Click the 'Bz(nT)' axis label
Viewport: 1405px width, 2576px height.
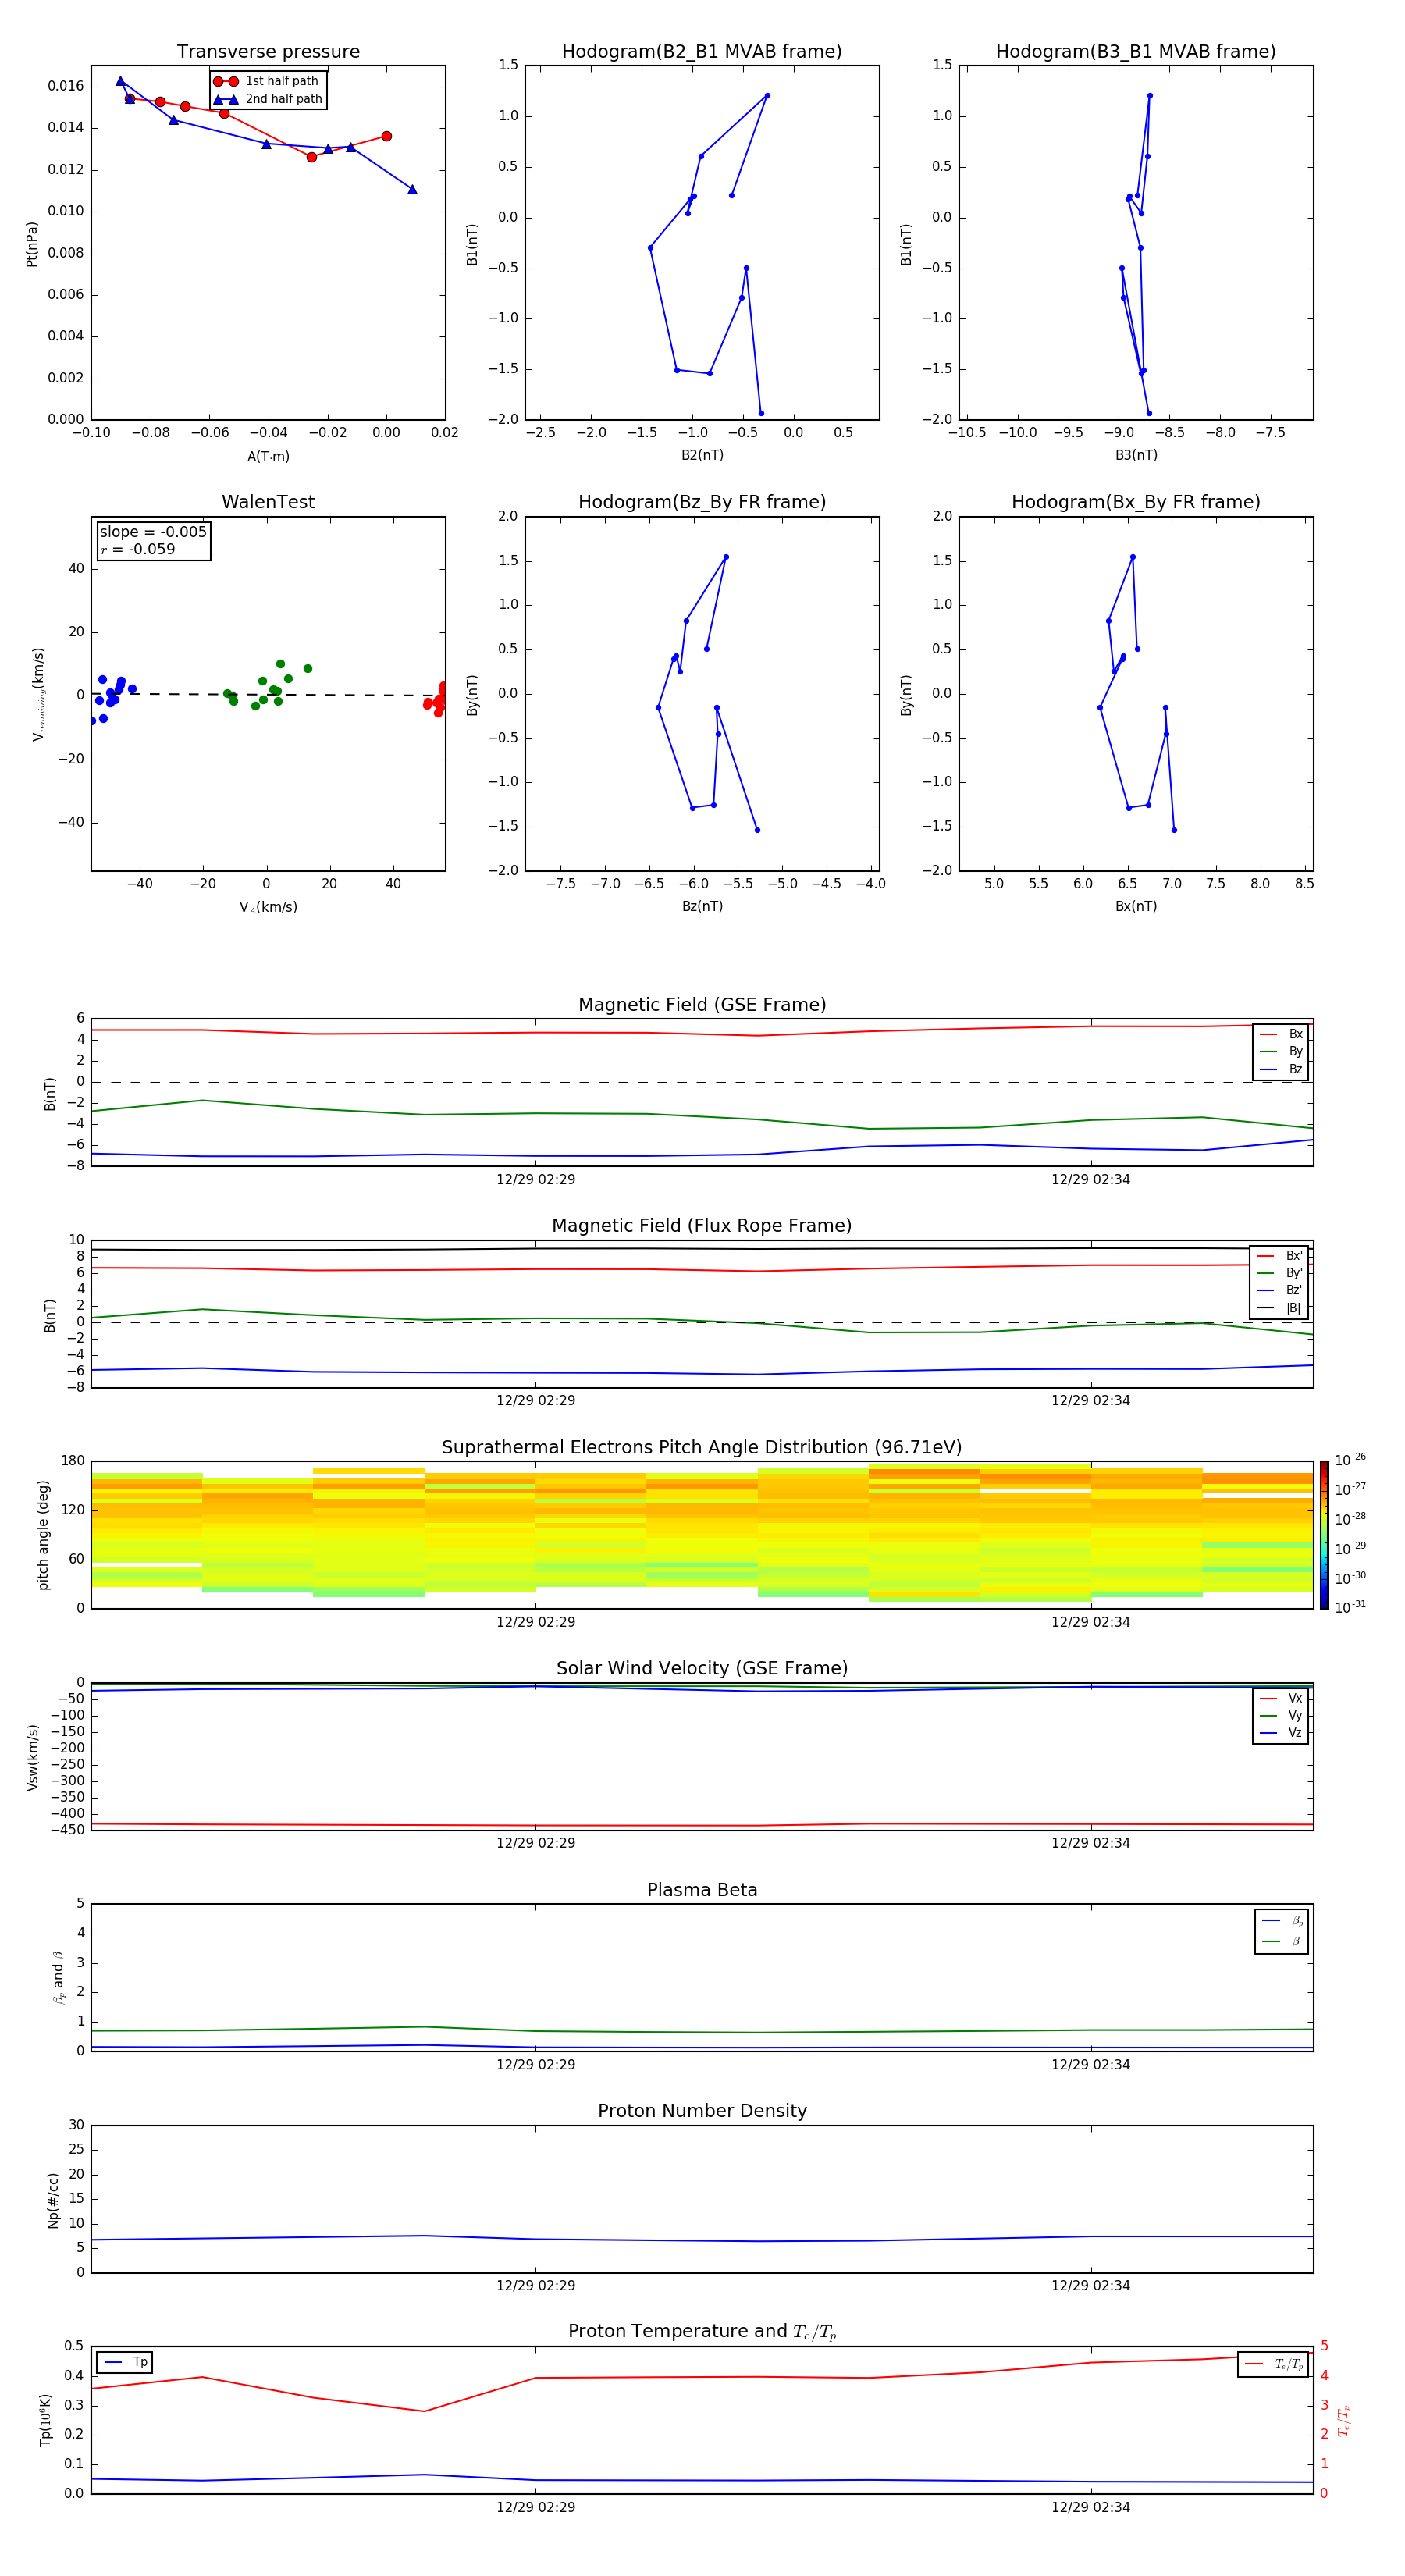(702, 906)
